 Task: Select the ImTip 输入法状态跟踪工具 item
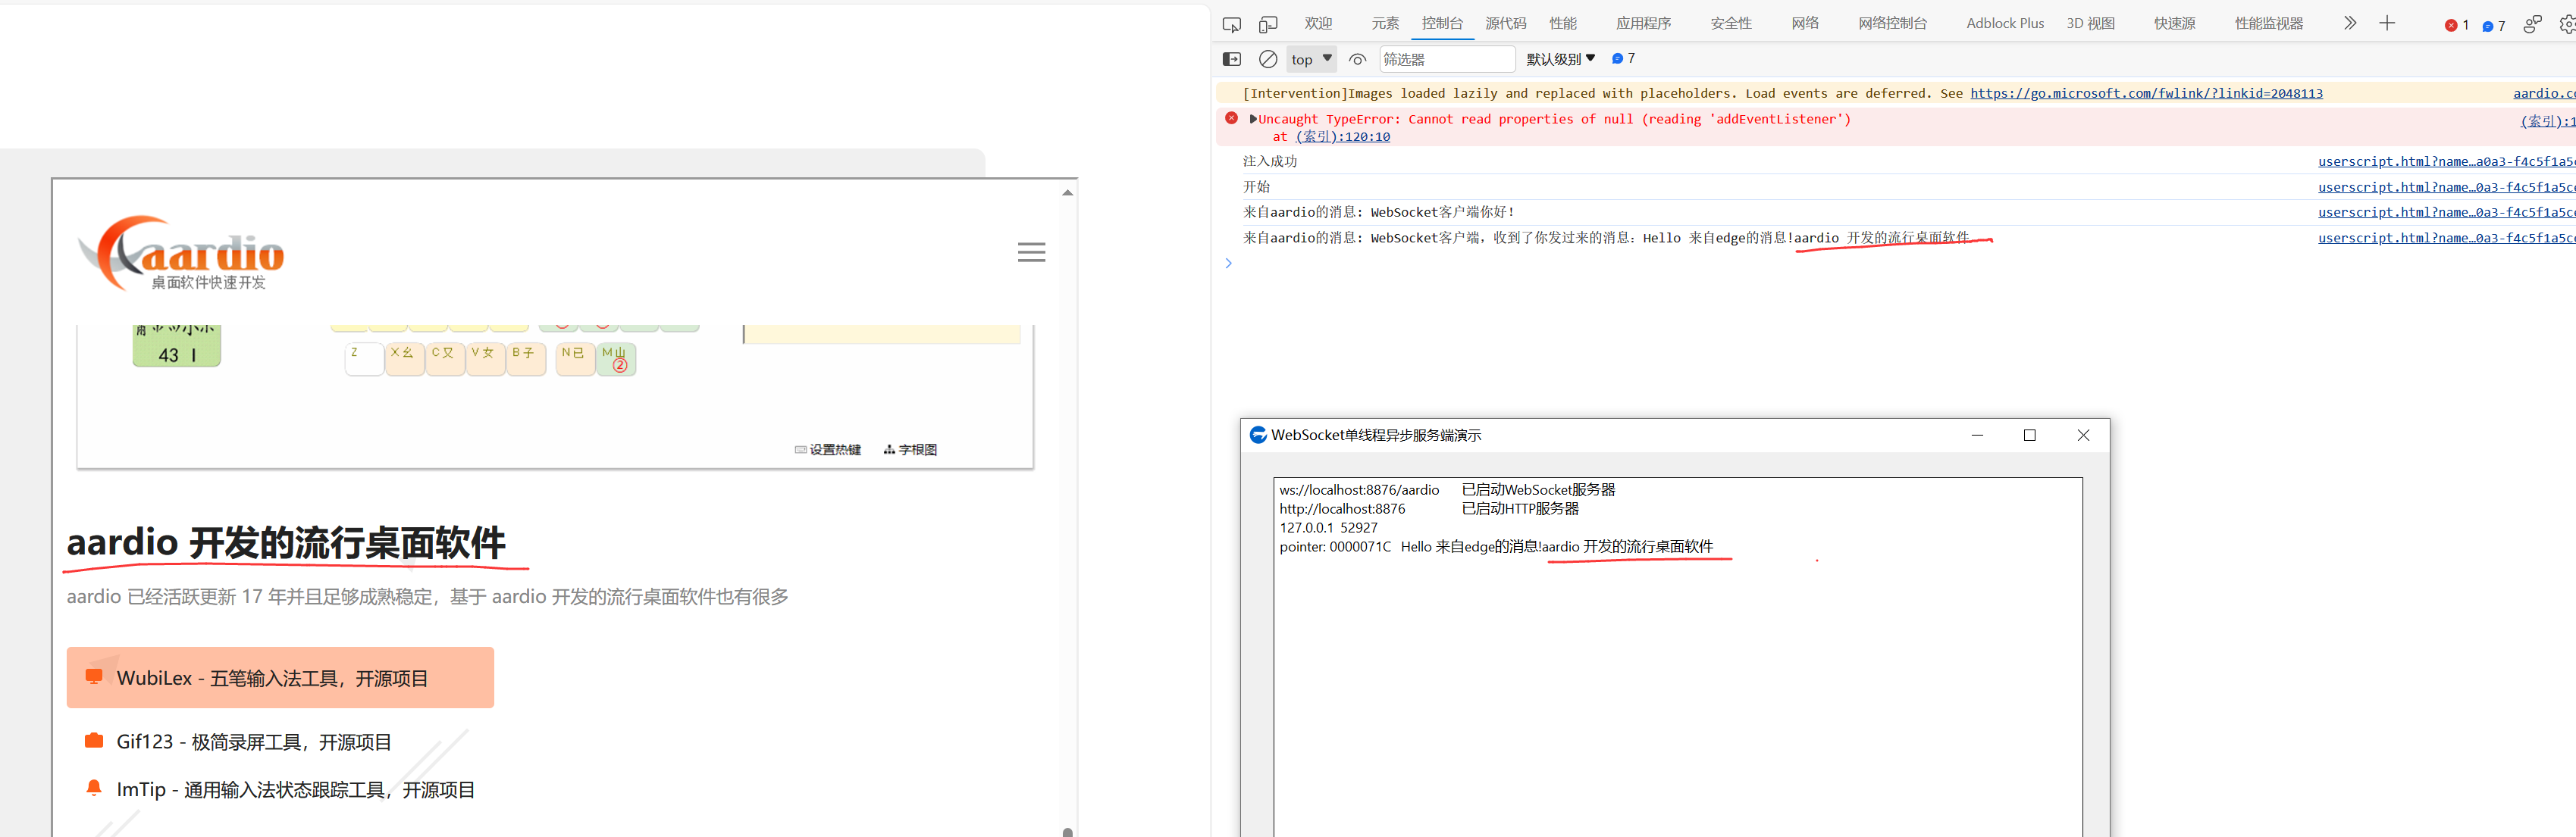pyautogui.click(x=296, y=790)
